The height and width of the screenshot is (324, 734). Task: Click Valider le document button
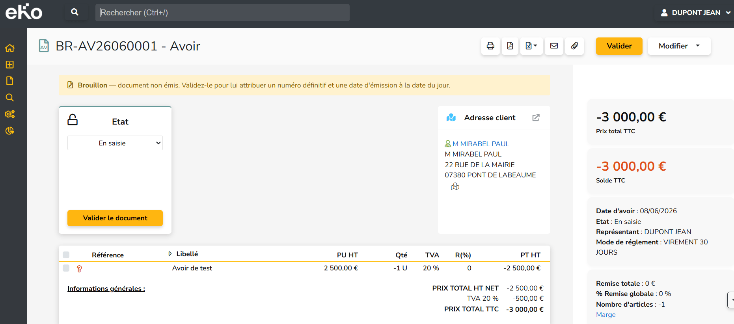(115, 218)
